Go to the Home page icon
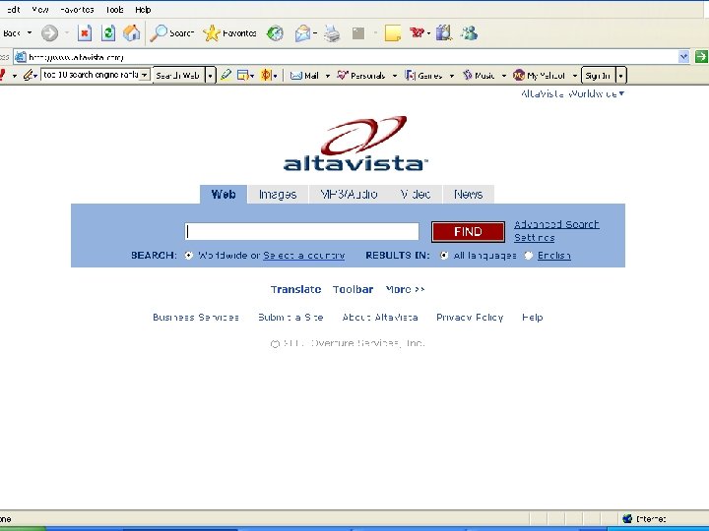709x531 pixels. pos(132,33)
